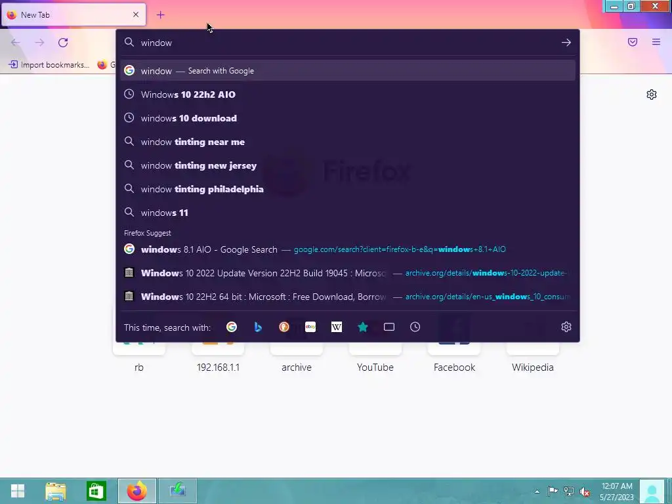Click the Firefox taskbar icon
The width and height of the screenshot is (672, 504).
pyautogui.click(x=136, y=491)
